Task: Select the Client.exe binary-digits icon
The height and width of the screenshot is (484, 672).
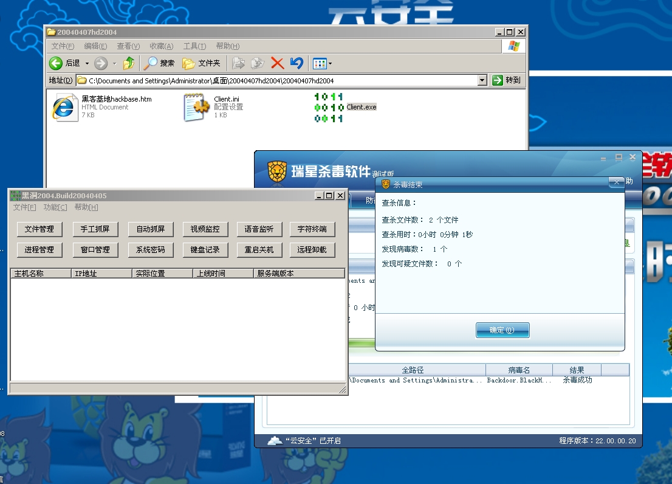Action: click(329, 108)
